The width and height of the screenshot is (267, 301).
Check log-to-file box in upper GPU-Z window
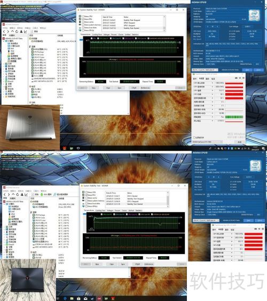(x=194, y=137)
